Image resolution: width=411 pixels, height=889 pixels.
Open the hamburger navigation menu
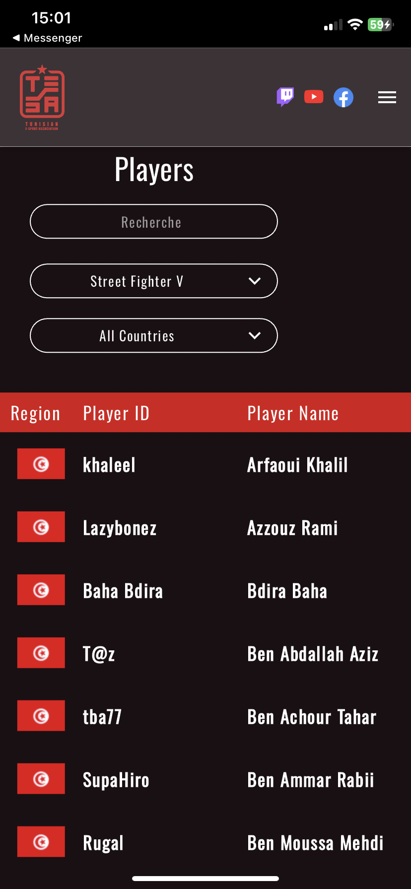[387, 97]
